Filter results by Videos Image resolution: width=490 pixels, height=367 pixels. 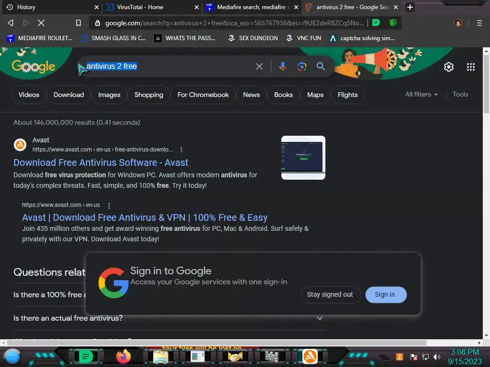click(29, 95)
